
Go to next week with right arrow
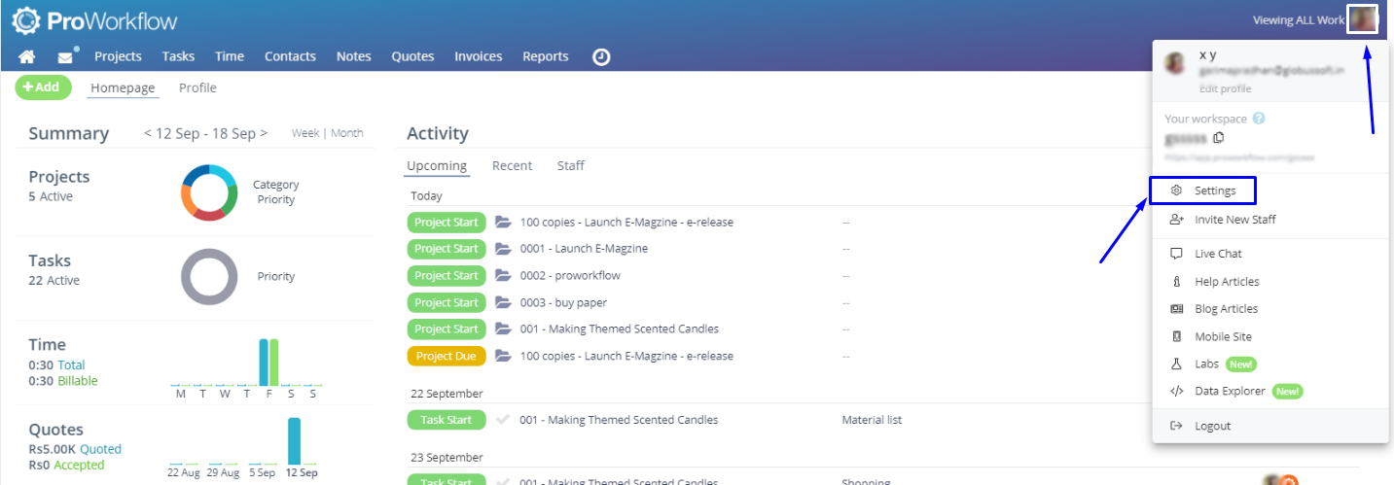[x=264, y=133]
